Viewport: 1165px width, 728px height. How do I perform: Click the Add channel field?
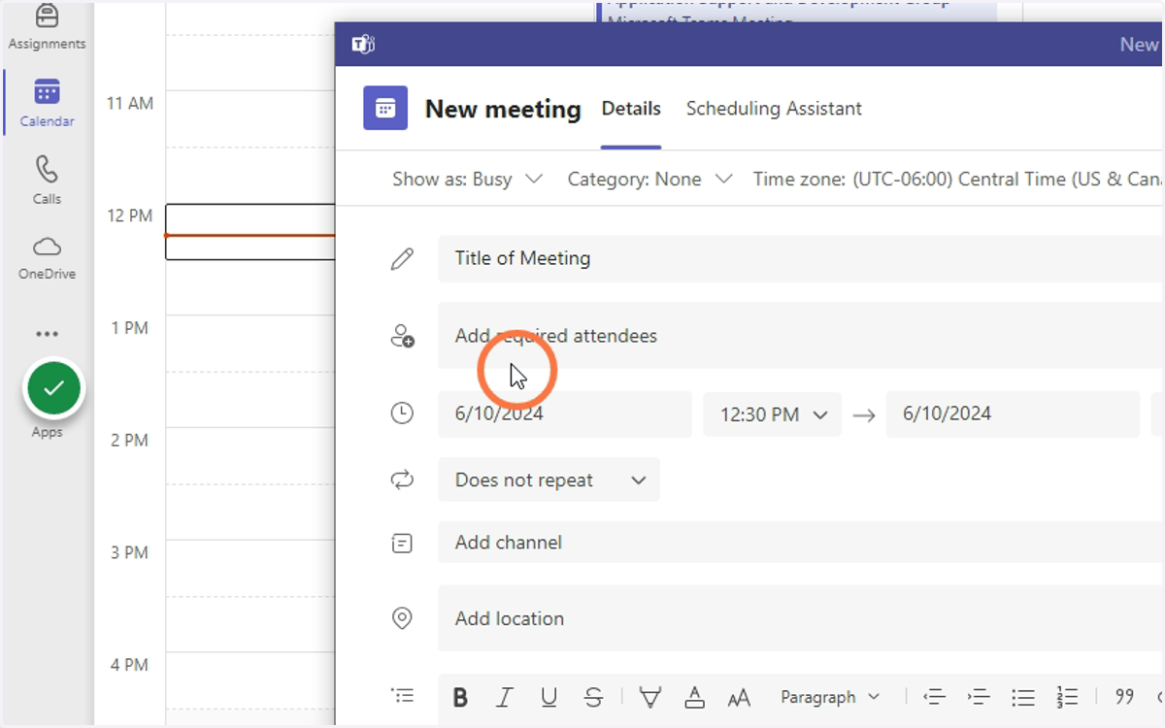(x=801, y=543)
